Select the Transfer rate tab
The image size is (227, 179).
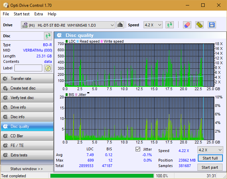[27, 79]
